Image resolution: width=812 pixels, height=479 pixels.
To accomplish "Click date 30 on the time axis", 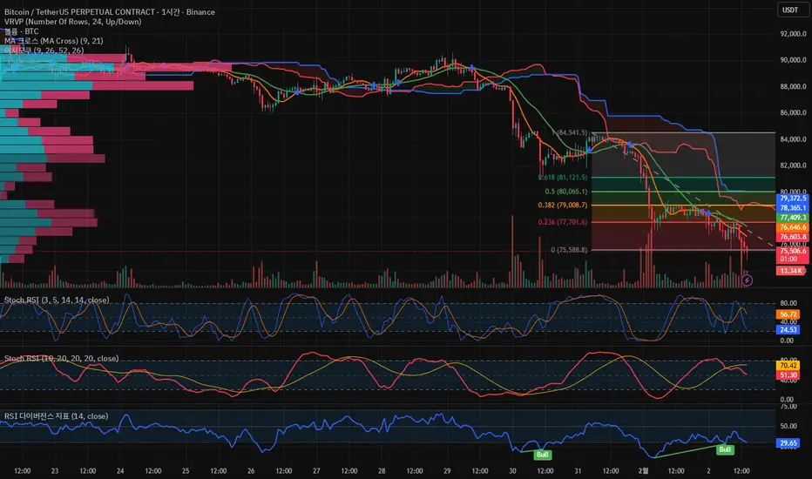I will click(512, 470).
